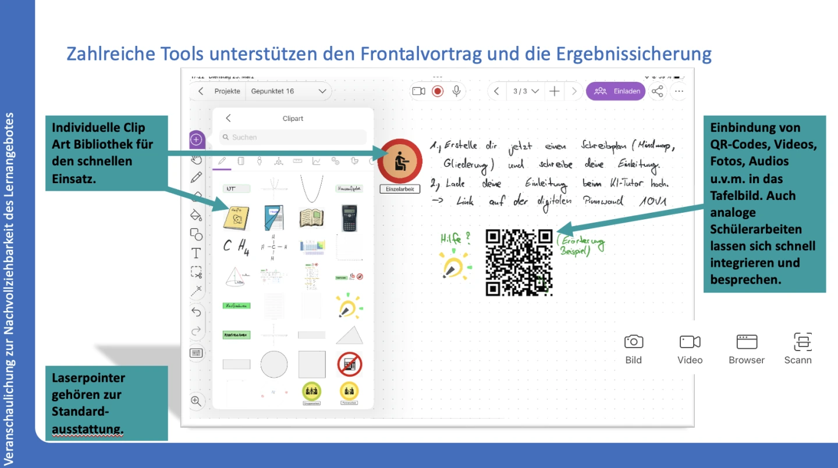Toggle the video camera in top bar
Image resolution: width=838 pixels, height=468 pixels.
click(418, 91)
